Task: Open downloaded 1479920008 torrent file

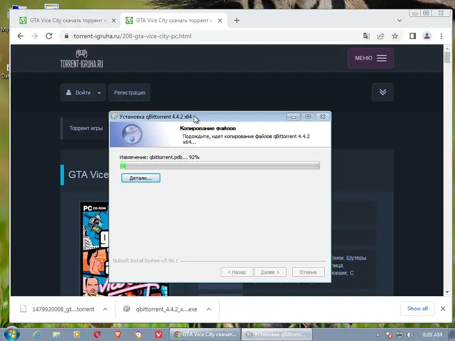Action: pos(57,309)
